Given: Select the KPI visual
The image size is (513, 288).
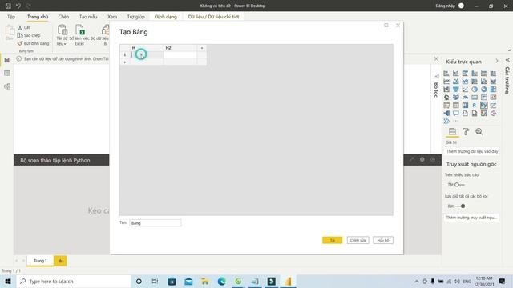Looking at the screenshot, I should point(494,98).
